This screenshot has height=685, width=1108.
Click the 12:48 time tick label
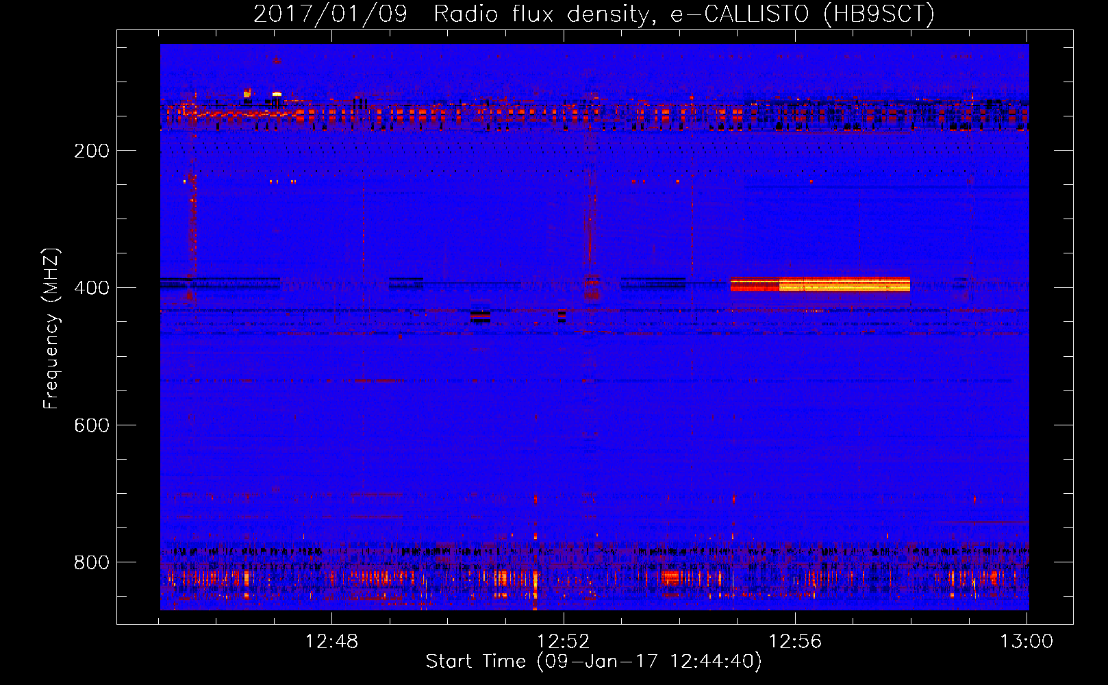coord(331,642)
